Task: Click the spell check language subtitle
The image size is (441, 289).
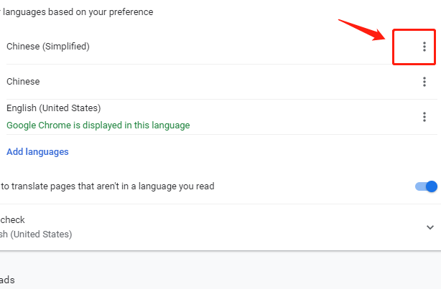Action: point(36,234)
